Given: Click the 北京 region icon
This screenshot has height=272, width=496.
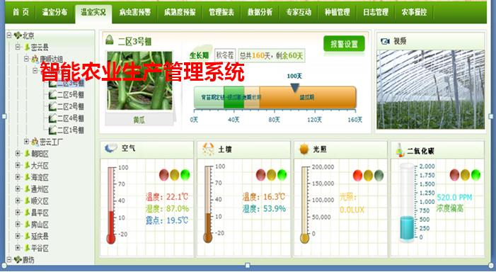Looking at the screenshot, I should [18, 35].
